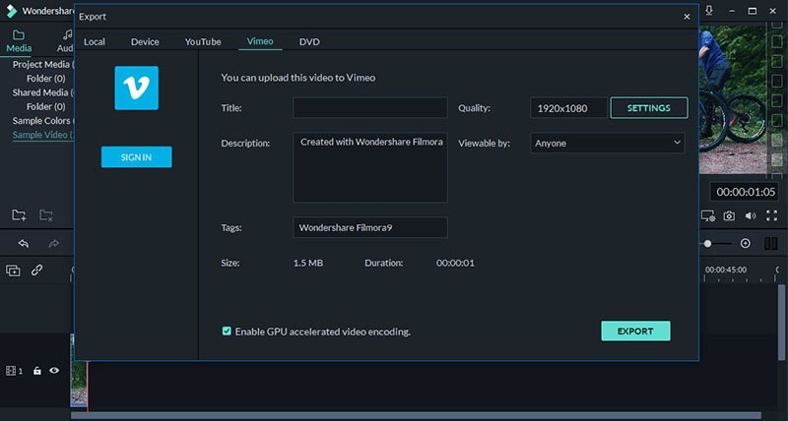
Task: Click the link chain icon in timeline
Action: coord(36,270)
